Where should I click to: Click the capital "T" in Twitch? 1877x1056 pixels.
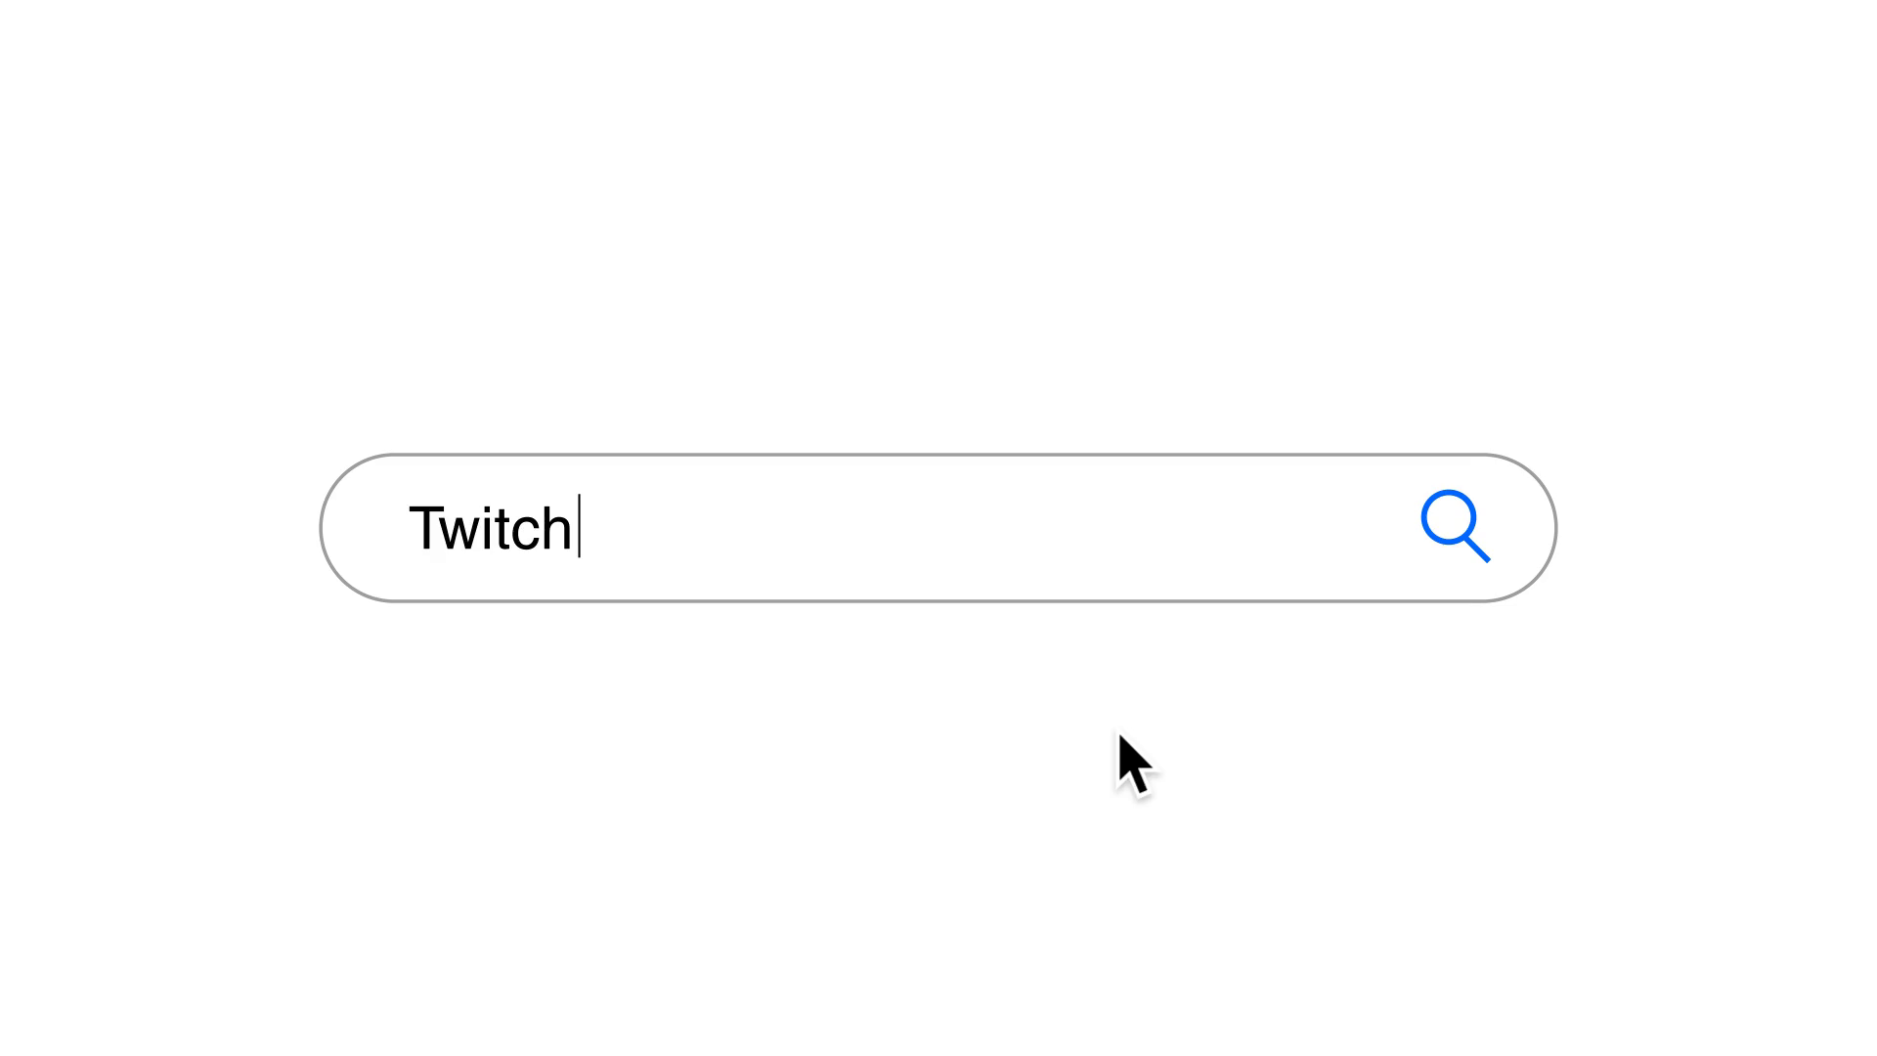[426, 528]
